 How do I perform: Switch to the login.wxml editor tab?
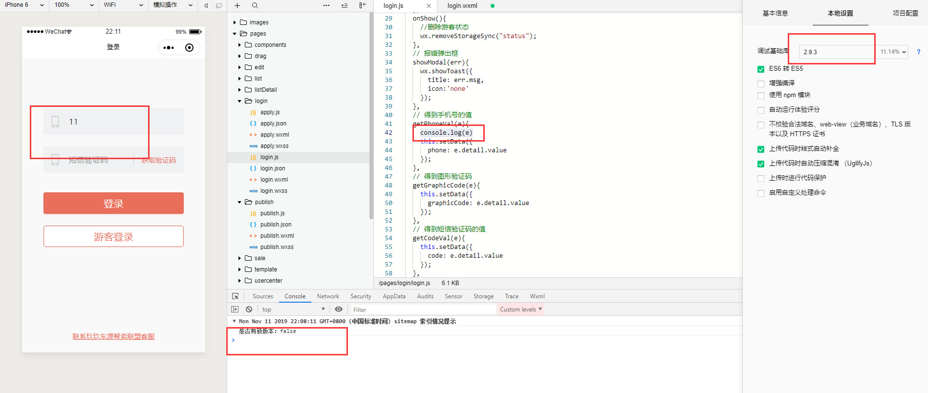[x=462, y=6]
